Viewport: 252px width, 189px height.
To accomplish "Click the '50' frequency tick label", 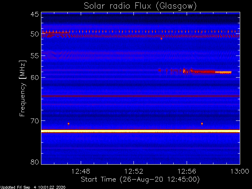I will click(x=35, y=34).
